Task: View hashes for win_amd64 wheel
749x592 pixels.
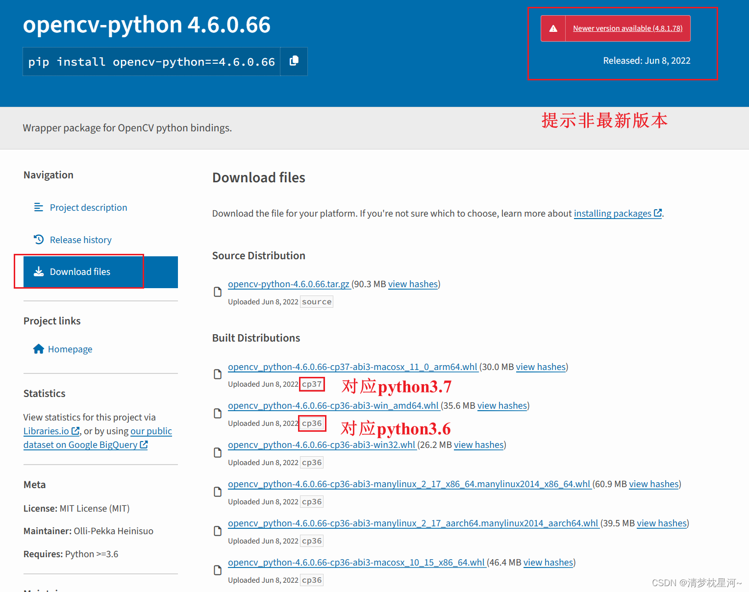Action: click(502, 405)
